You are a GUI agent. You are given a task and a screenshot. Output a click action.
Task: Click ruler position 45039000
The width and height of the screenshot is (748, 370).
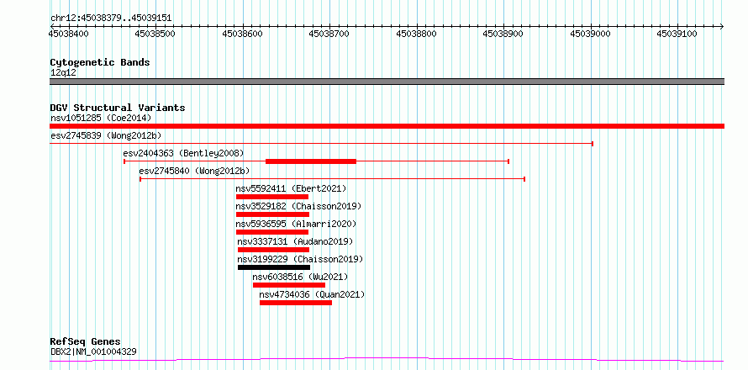coord(591,34)
